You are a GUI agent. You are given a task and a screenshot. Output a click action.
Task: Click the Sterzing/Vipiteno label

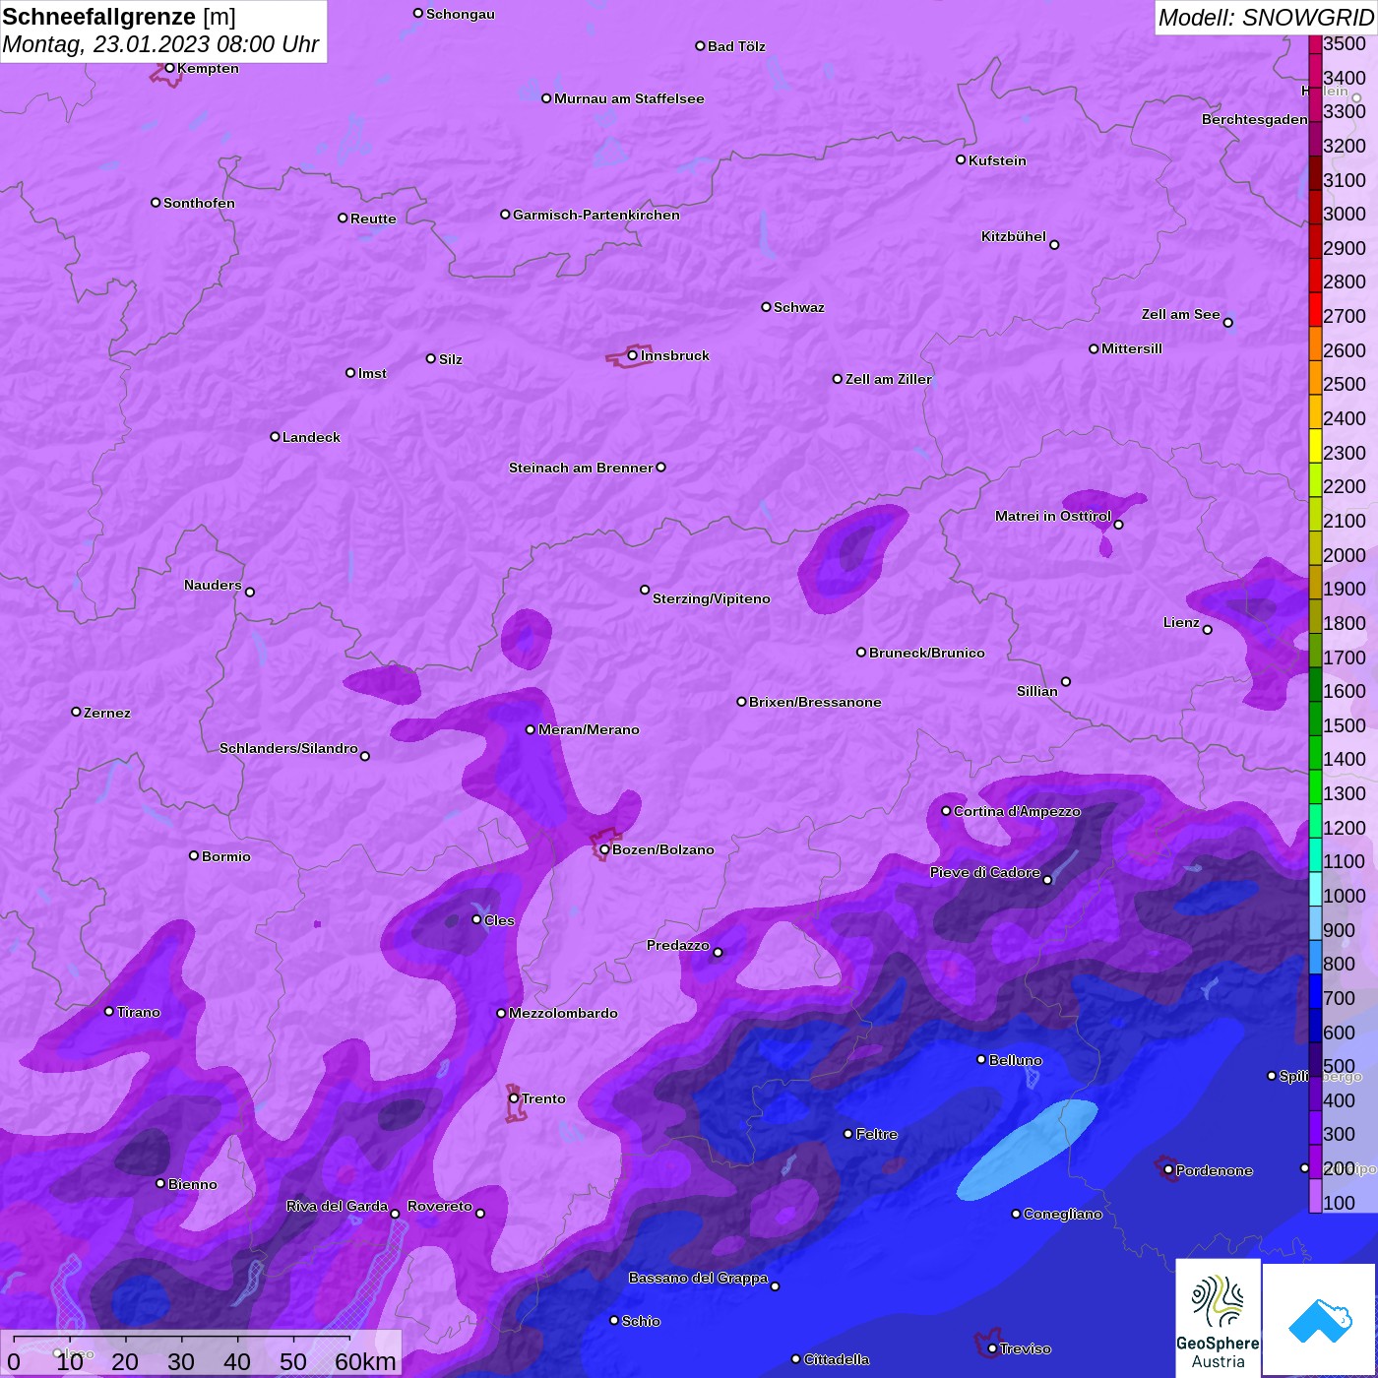point(712,598)
